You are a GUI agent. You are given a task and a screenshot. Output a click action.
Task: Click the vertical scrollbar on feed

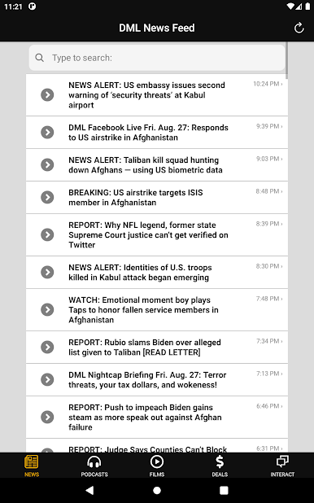(286, 60)
